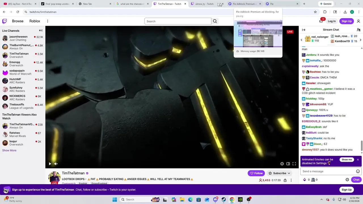Click the red_nolonger top gifter
Screen dimensions: 363x204
(320, 37)
